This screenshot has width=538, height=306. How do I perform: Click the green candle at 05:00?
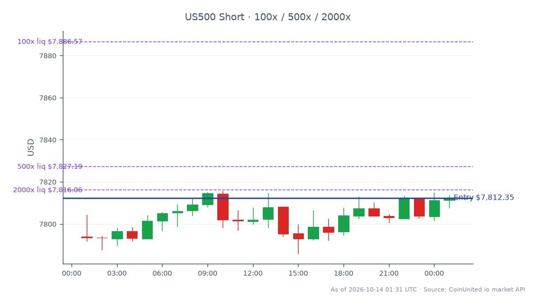click(147, 230)
